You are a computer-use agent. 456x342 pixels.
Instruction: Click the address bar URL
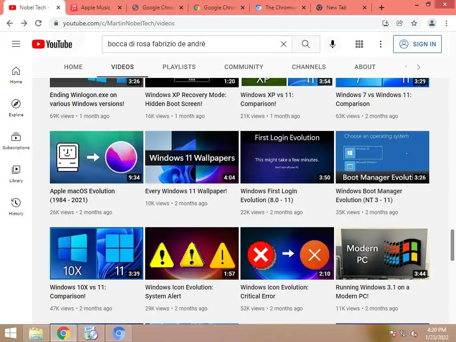(x=118, y=23)
